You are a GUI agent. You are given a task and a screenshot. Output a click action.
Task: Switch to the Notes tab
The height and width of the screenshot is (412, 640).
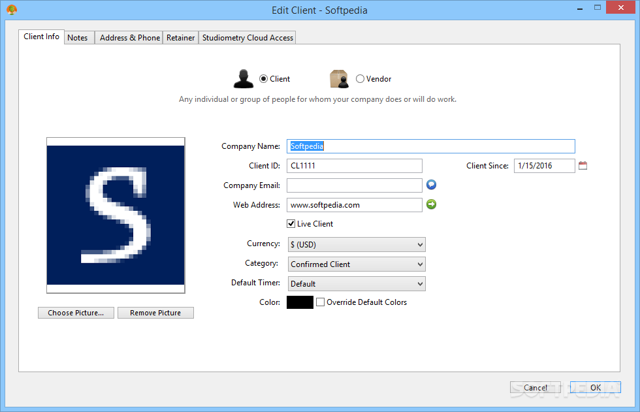[78, 37]
